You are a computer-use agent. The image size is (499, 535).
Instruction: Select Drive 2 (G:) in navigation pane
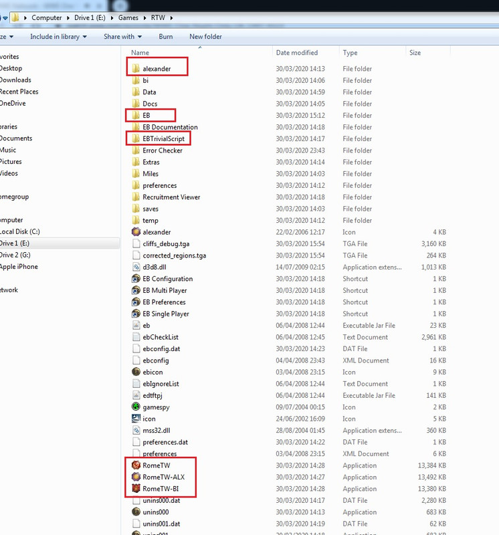15,255
